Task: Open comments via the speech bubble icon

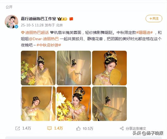Action: tap(49, 128)
